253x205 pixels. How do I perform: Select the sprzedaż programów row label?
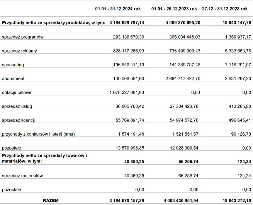(x=23, y=37)
